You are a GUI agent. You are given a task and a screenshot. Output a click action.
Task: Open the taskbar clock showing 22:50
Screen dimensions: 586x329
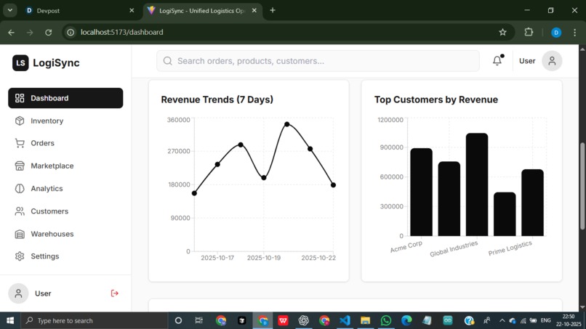click(568, 320)
